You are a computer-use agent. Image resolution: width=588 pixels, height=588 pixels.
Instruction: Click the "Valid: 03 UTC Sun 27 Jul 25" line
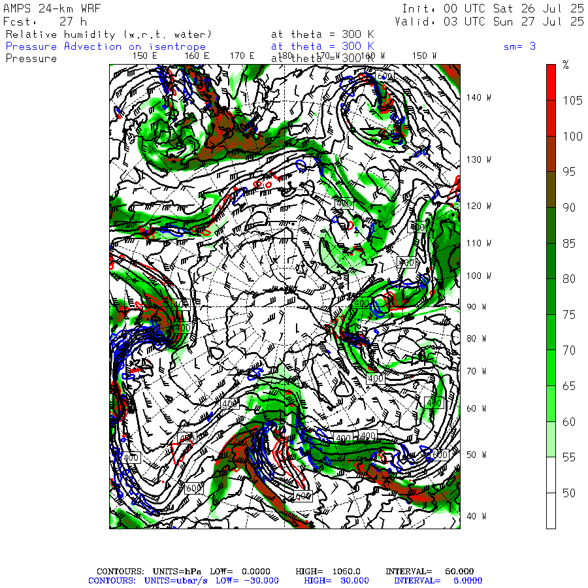(x=489, y=22)
